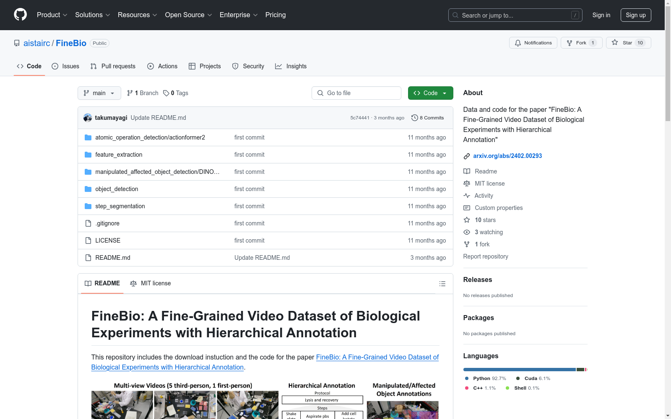This screenshot has width=671, height=419.
Task: Click file icon for LICENSE
Action: coord(88,241)
